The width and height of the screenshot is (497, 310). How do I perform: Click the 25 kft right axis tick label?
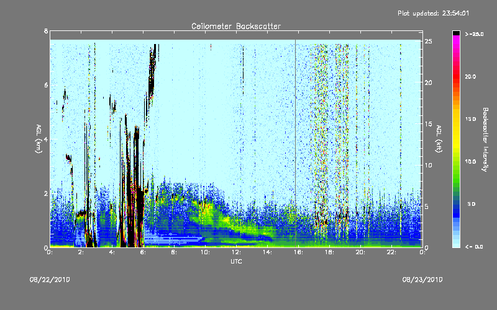[x=428, y=42]
